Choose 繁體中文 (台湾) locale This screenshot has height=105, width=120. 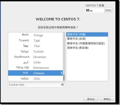point(87,39)
